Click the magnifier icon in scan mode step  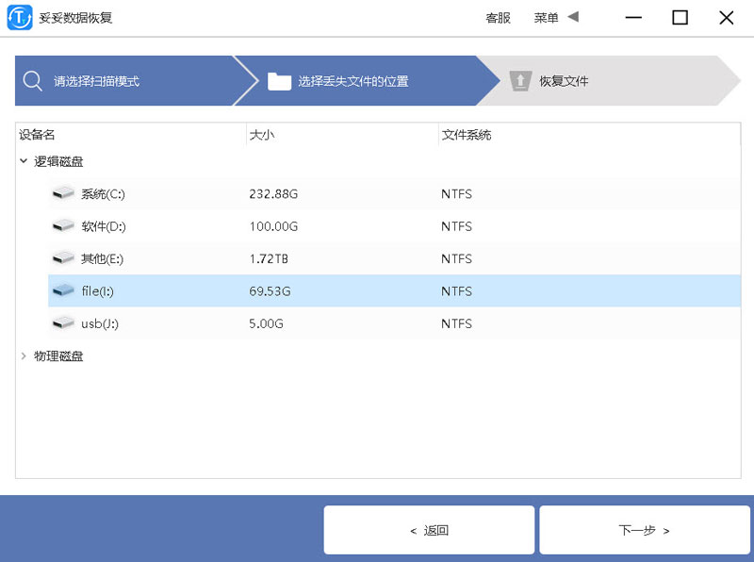point(32,81)
